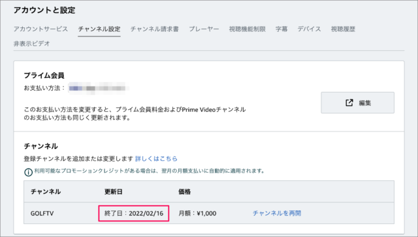Image resolution: width=418 pixels, height=237 pixels.
Task: View the 視聴履歴 tab
Action: pyautogui.click(x=343, y=29)
